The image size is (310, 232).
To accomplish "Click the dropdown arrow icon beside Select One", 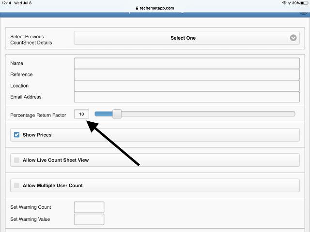I will [293, 38].
